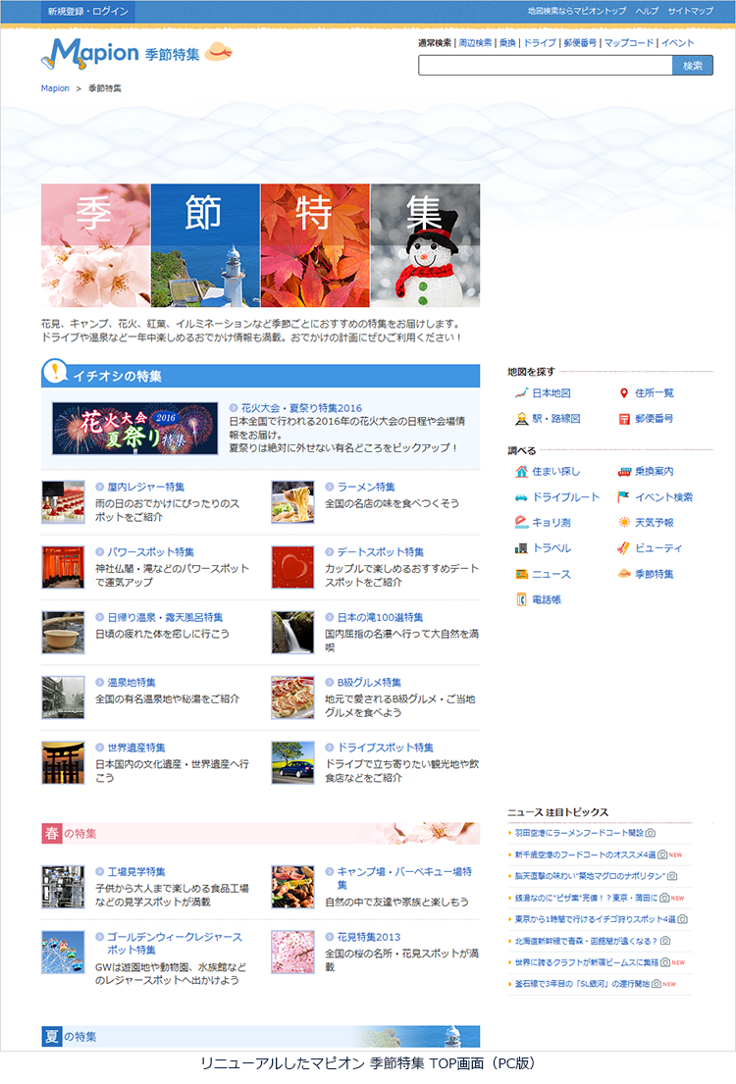Viewport: 736px width, 1084px height.
Task: Open the ヘルプ link
Action: click(647, 11)
